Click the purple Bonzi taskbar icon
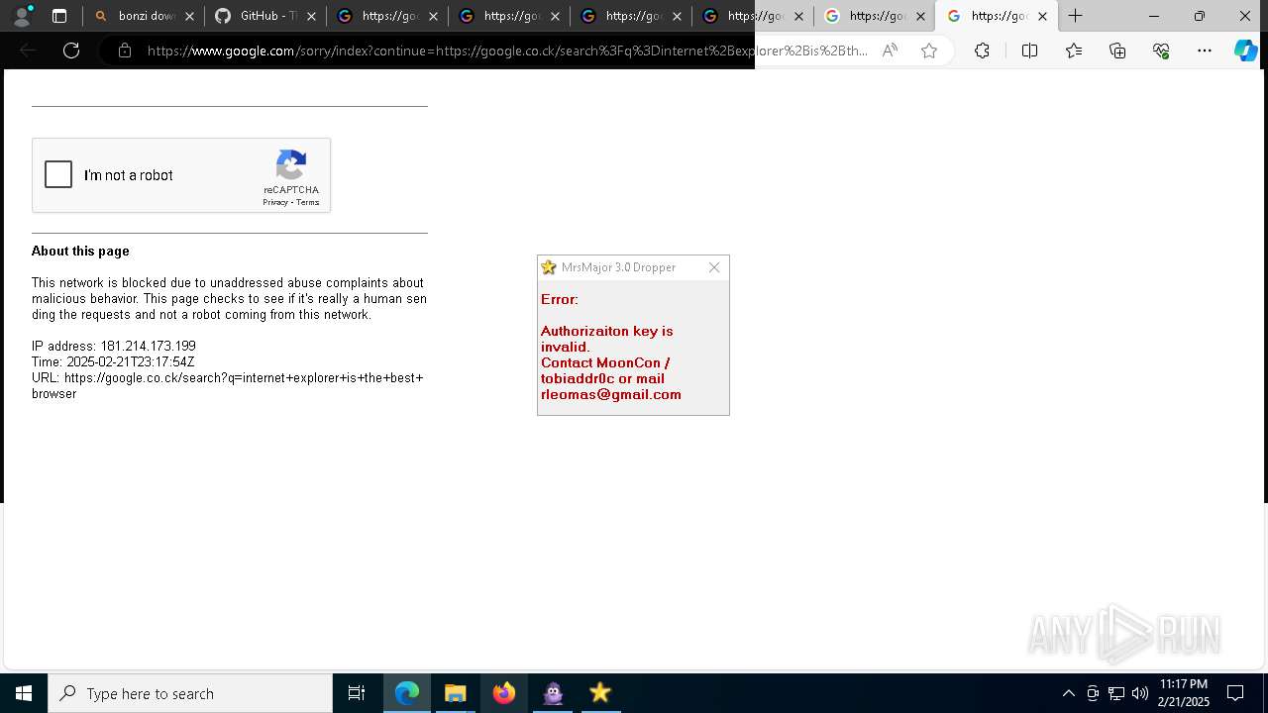This screenshot has width=1268, height=713. [553, 693]
